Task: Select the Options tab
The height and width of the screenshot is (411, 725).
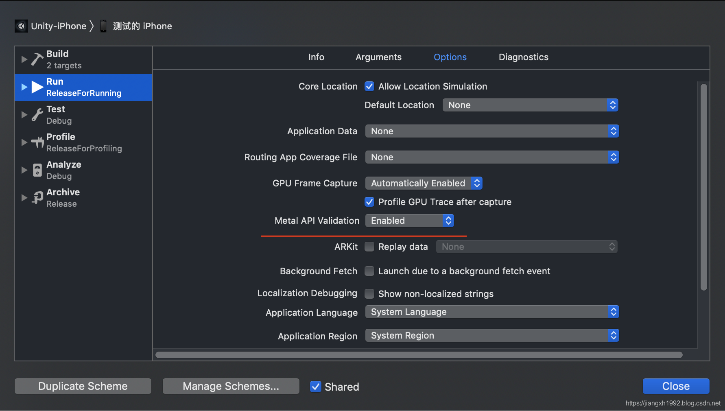Action: [450, 57]
